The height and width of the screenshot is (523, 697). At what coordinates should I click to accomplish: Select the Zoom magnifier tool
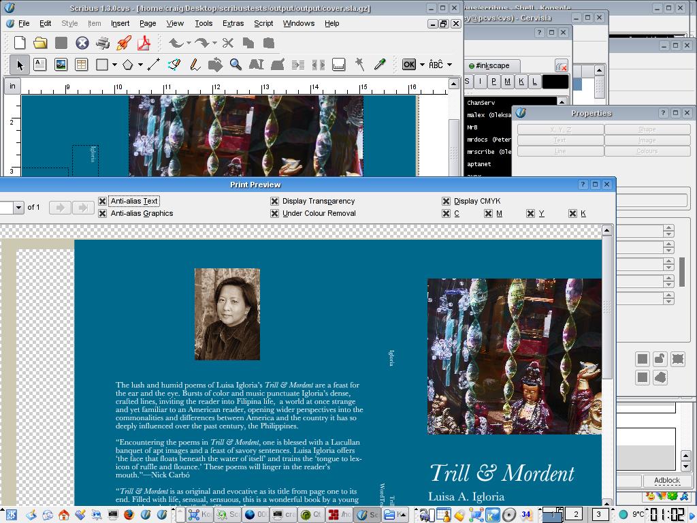click(x=236, y=65)
